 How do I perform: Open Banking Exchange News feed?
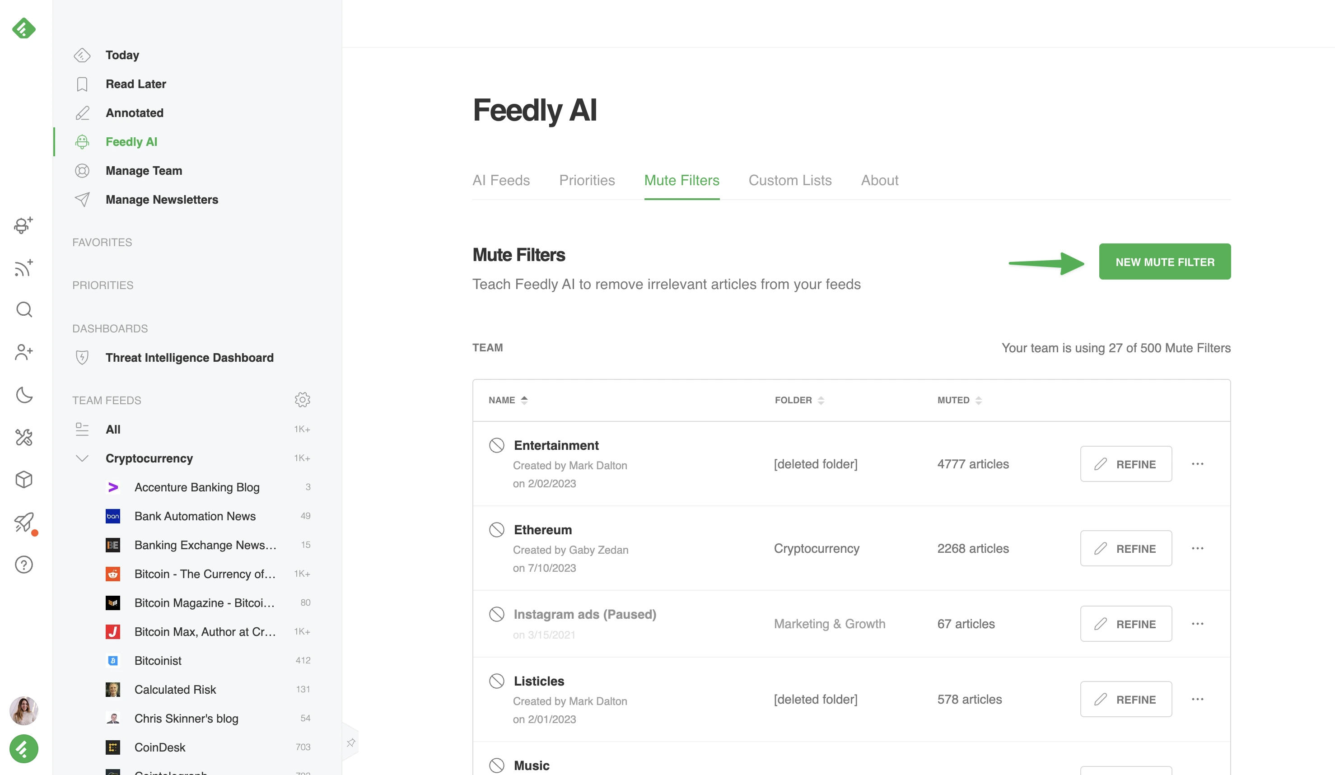point(205,545)
